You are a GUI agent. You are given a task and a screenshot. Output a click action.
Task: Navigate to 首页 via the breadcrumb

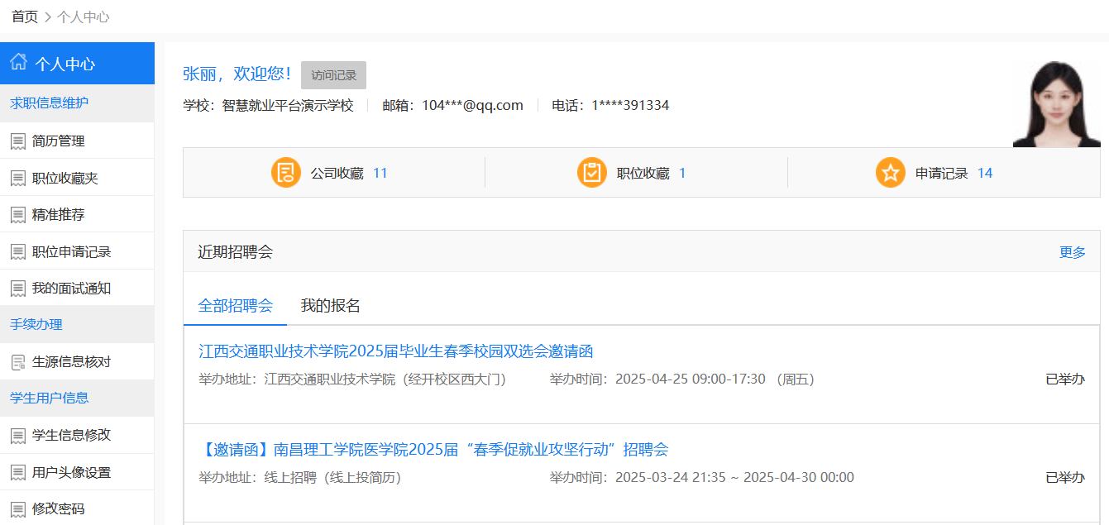click(23, 15)
